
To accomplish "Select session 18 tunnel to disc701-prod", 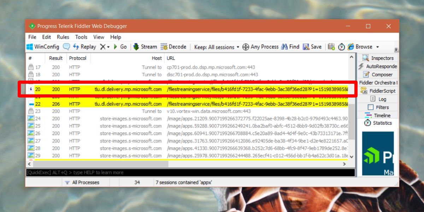I will point(187,75).
